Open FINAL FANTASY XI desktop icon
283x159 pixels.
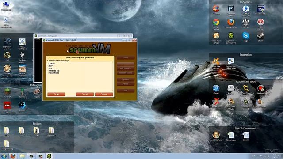pos(22,44)
